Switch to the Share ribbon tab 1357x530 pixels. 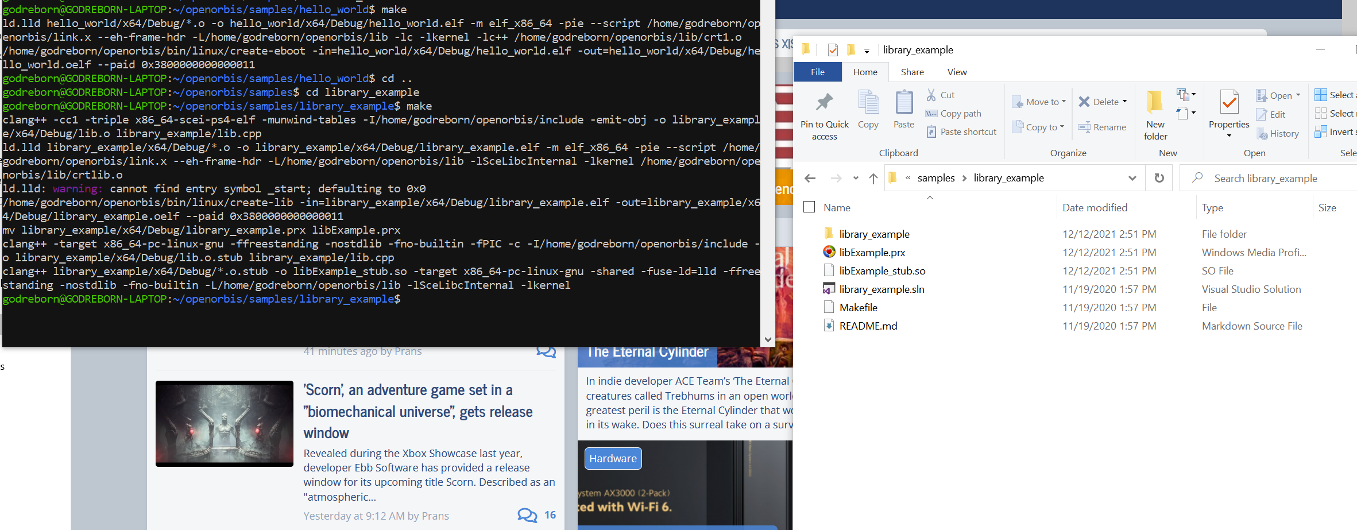click(x=912, y=72)
